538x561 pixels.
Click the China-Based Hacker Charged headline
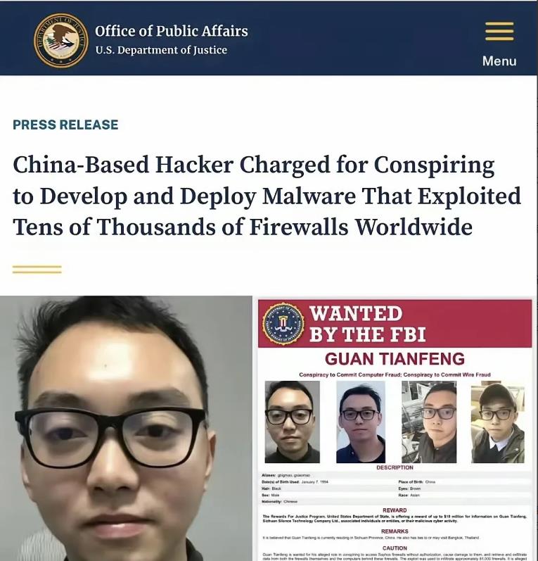(267, 196)
